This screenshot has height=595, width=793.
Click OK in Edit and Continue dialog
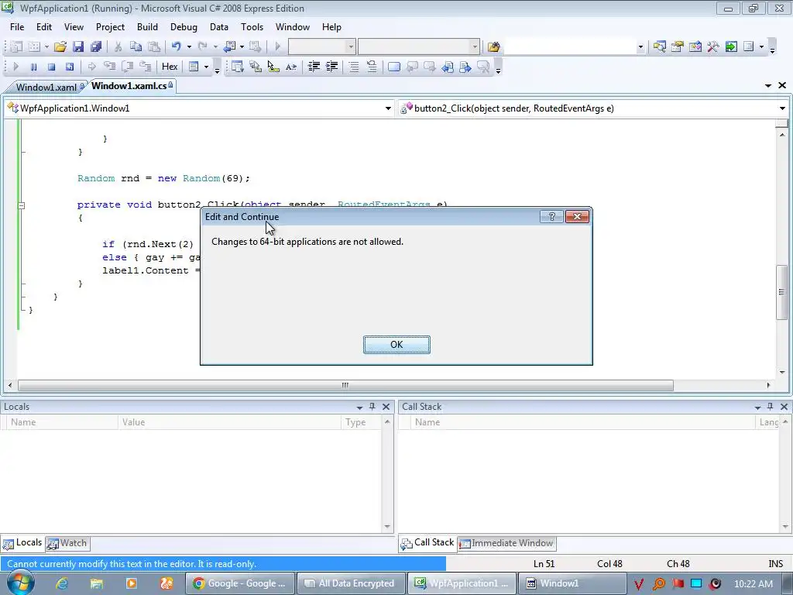point(396,345)
